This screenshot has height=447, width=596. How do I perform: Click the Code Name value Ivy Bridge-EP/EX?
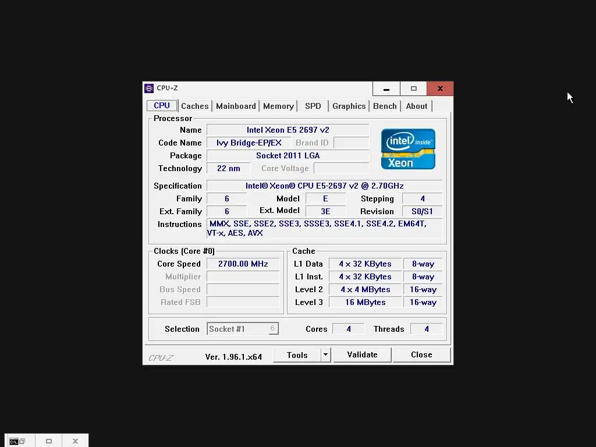click(249, 143)
